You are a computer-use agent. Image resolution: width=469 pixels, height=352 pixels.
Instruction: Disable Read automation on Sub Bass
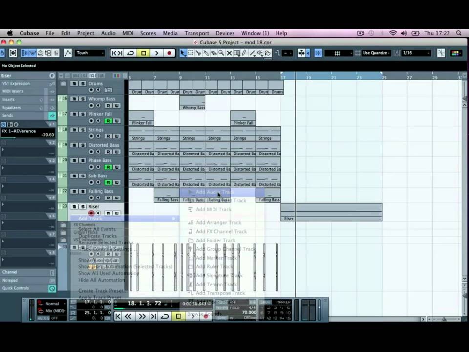pos(108,182)
